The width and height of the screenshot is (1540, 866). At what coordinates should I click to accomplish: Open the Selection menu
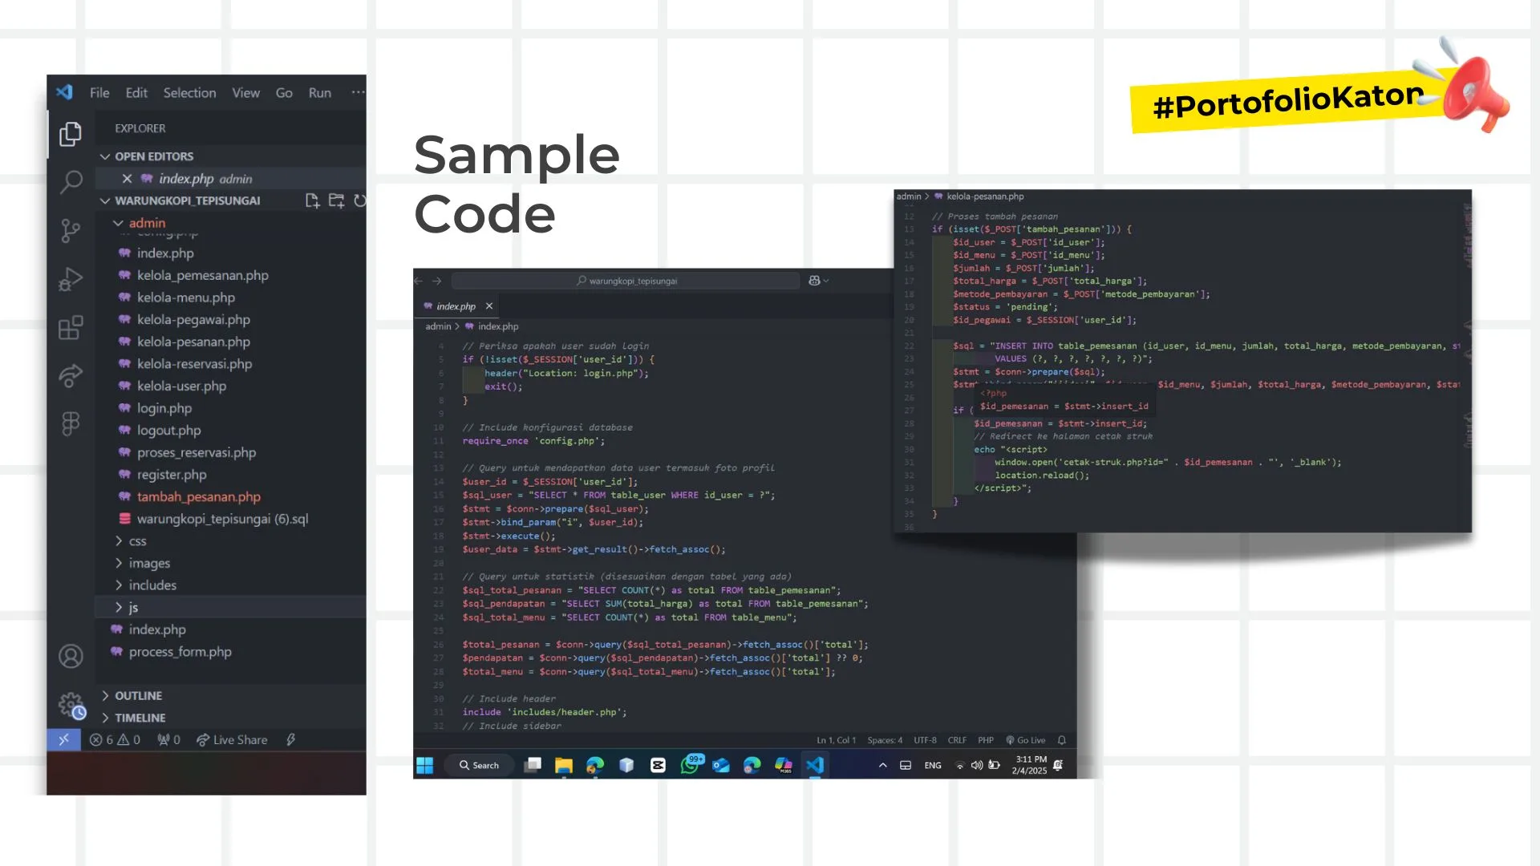click(189, 93)
